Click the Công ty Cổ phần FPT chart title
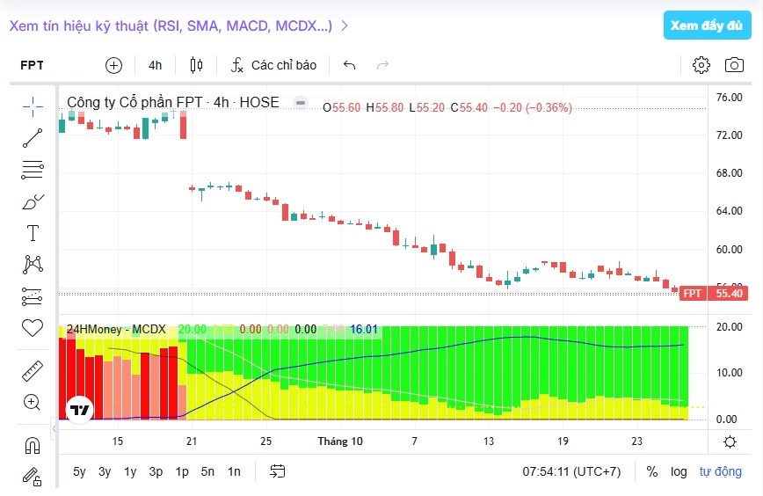763x496 pixels. click(173, 102)
